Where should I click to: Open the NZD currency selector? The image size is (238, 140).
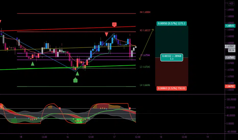[x=231, y=3]
